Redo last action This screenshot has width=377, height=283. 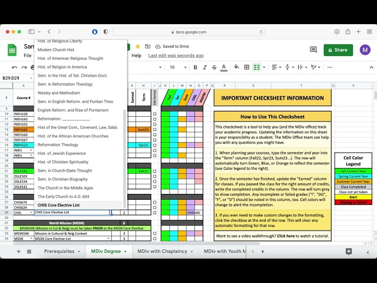pyautogui.click(x=24, y=67)
